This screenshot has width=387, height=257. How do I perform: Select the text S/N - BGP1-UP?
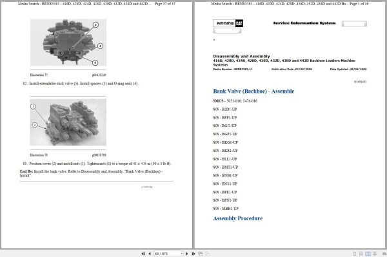[x=225, y=134]
